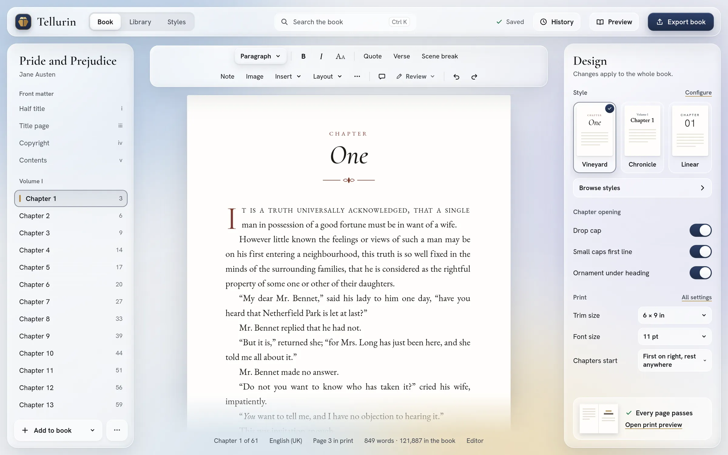Select the Linear style card
728x455 pixels.
(690, 137)
